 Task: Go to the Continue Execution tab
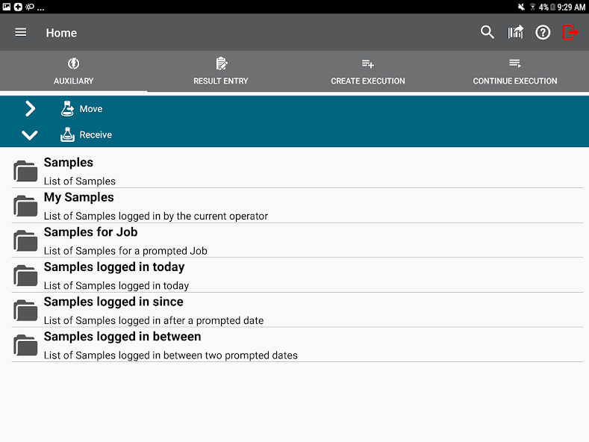(x=515, y=72)
